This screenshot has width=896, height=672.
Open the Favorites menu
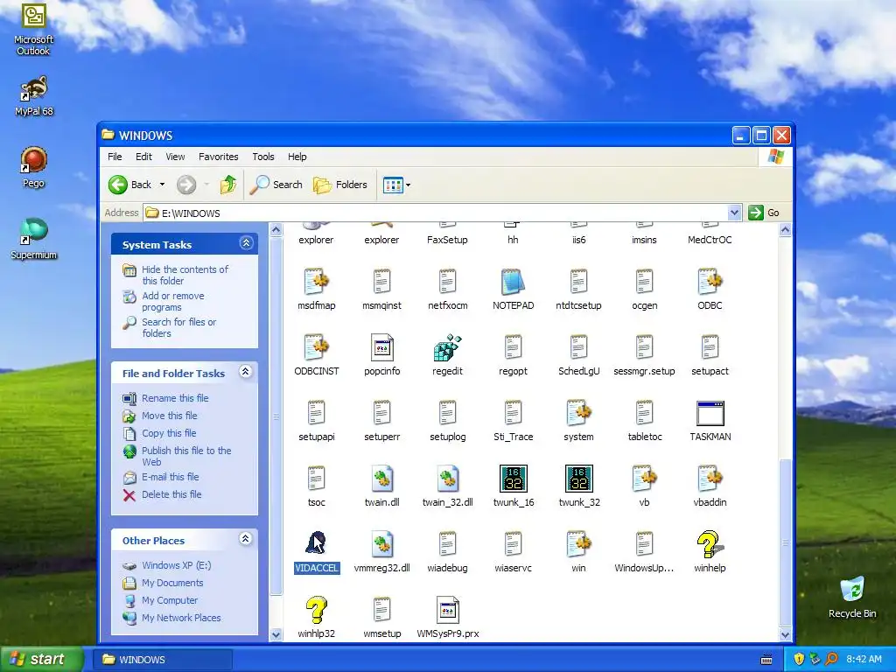[218, 157]
